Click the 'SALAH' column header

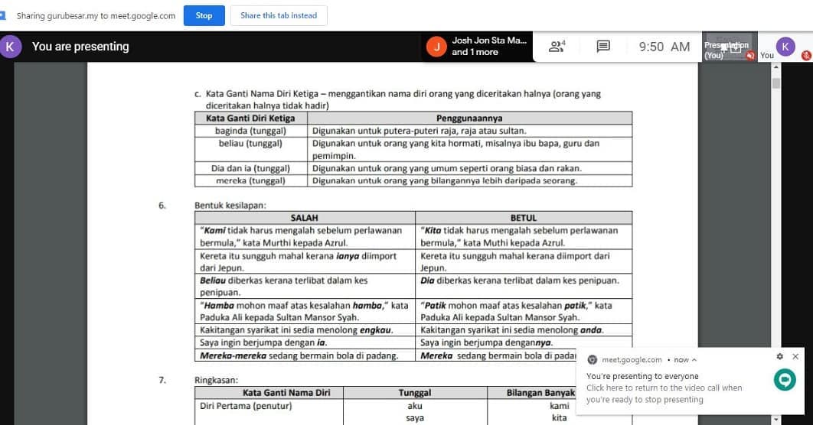(305, 218)
